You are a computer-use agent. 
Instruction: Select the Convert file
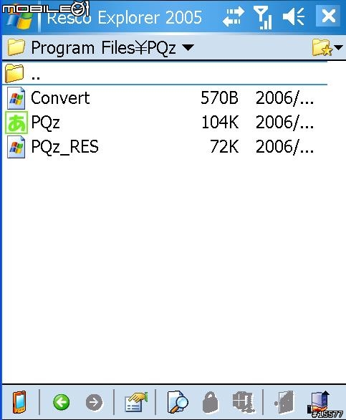click(x=165, y=97)
